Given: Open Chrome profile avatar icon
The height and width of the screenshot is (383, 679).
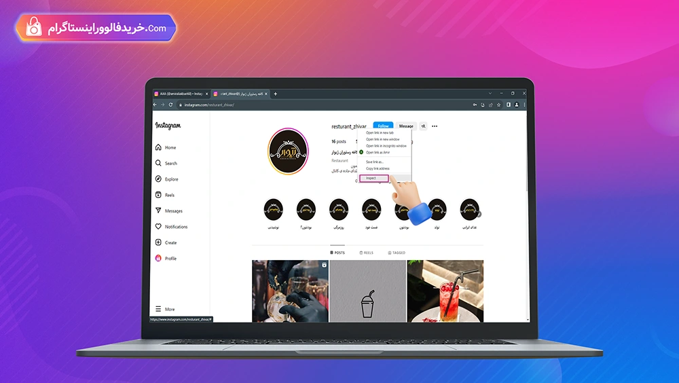Looking at the screenshot, I should (517, 105).
